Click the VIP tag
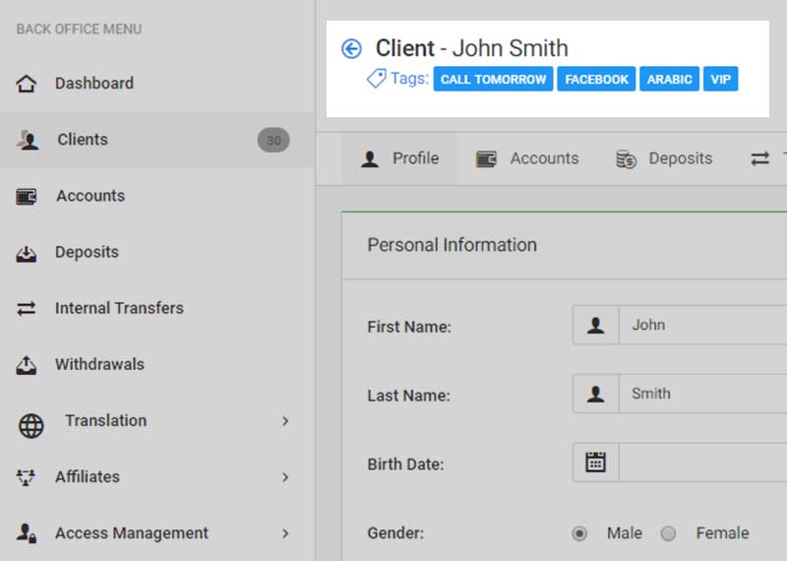The image size is (787, 561). [720, 80]
